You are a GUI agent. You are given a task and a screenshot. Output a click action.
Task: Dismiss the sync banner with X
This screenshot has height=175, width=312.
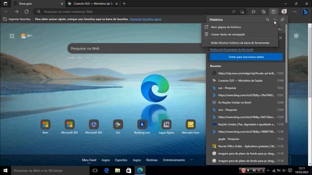[x=280, y=38]
